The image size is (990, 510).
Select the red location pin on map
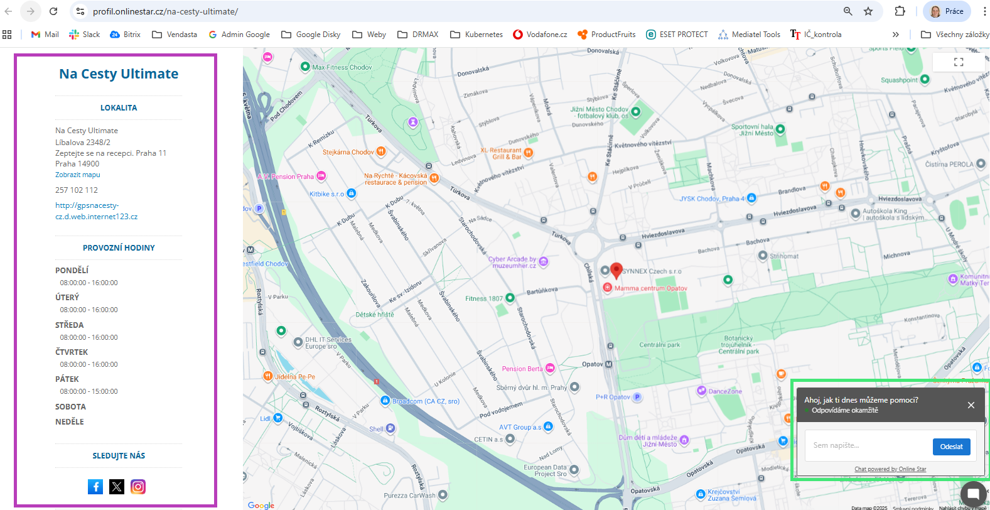pyautogui.click(x=616, y=271)
